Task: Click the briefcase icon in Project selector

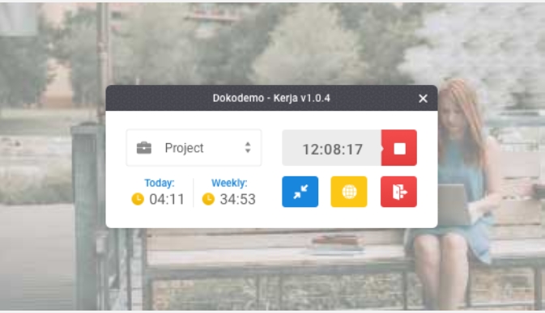Action: pos(144,148)
